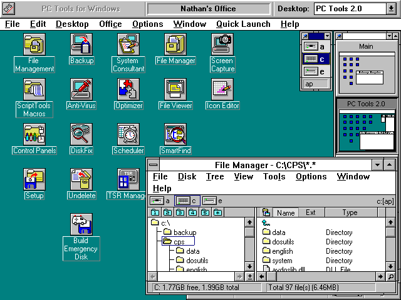Click the Type column header in file list

pyautogui.click(x=349, y=213)
